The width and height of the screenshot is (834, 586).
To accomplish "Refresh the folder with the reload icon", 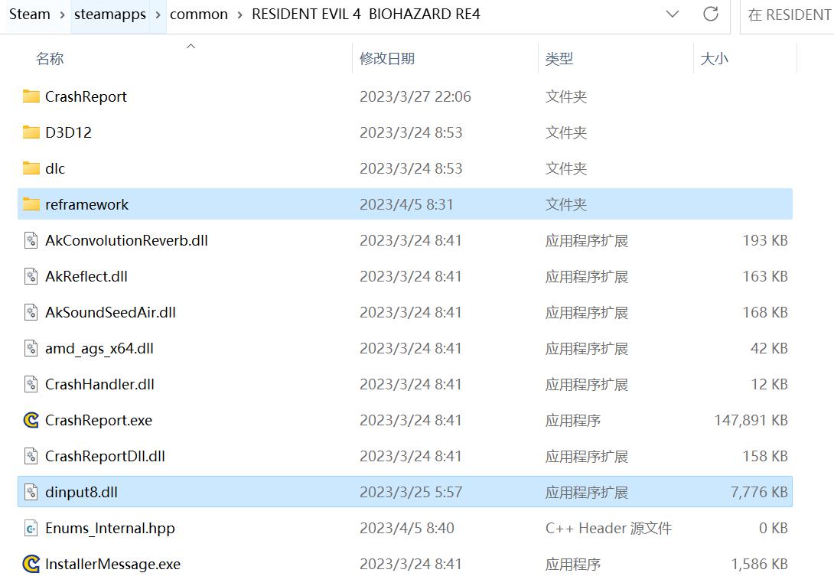I will click(x=711, y=14).
